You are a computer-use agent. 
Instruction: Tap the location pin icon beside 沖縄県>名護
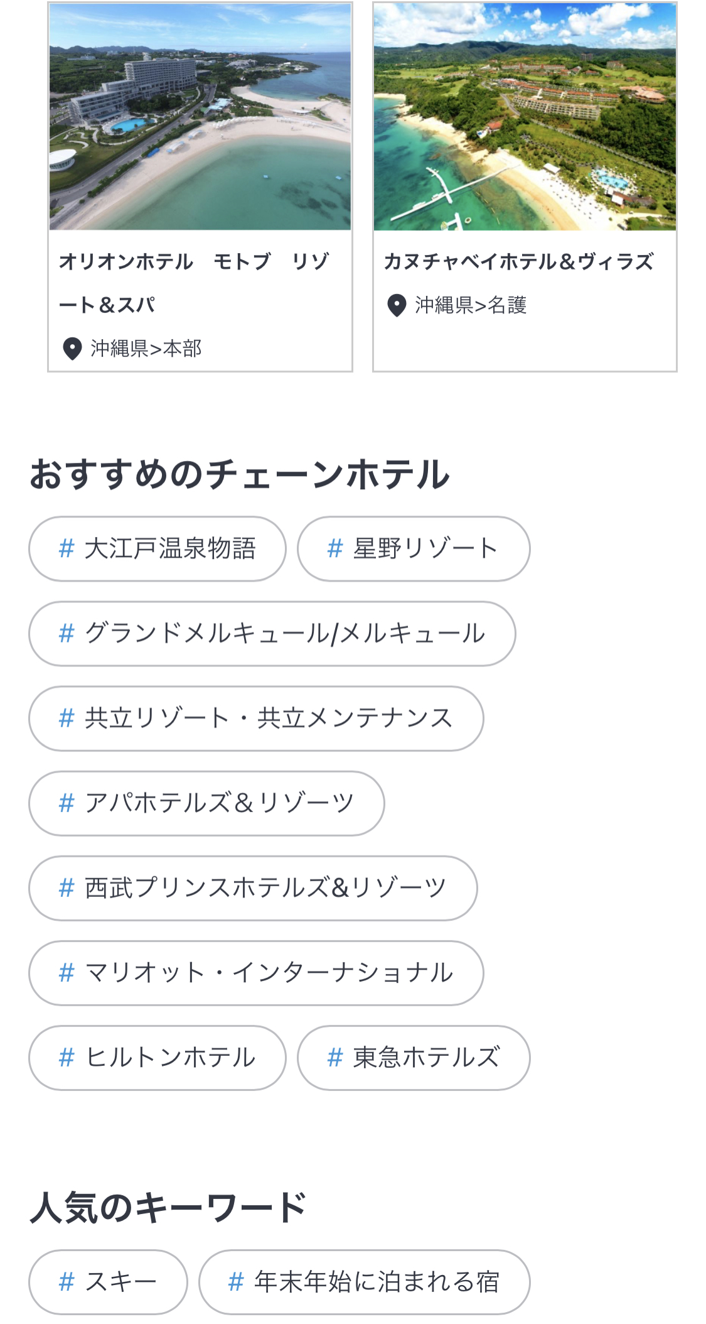tap(397, 305)
